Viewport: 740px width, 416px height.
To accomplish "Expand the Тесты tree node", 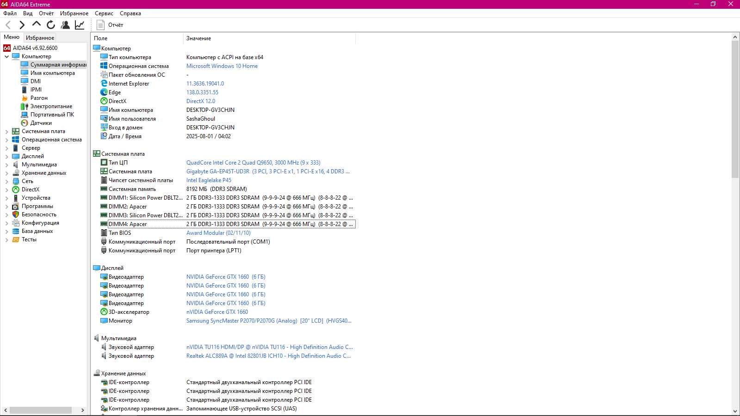I will pos(7,240).
